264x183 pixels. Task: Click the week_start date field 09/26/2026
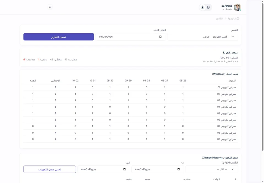coord(130,37)
